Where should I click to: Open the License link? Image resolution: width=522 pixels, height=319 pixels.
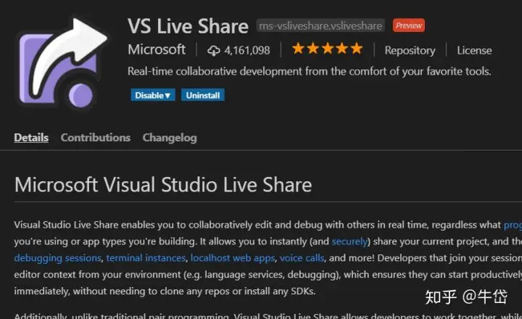[474, 50]
